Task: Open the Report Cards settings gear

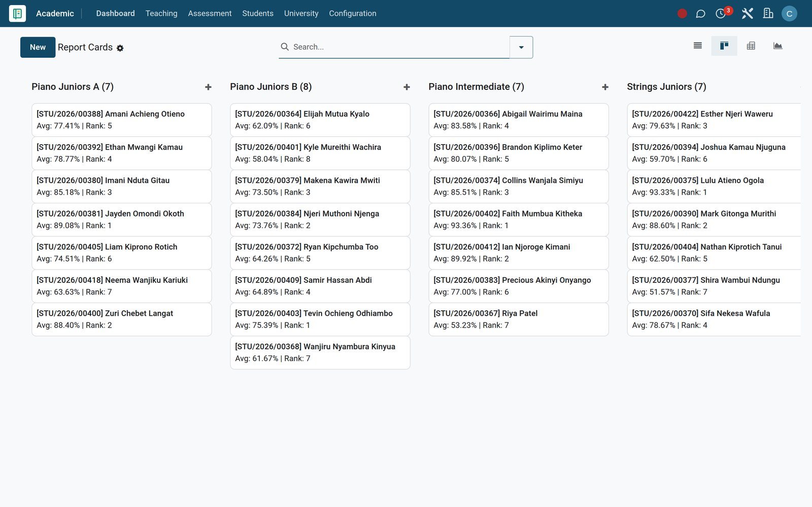Action: pyautogui.click(x=120, y=48)
